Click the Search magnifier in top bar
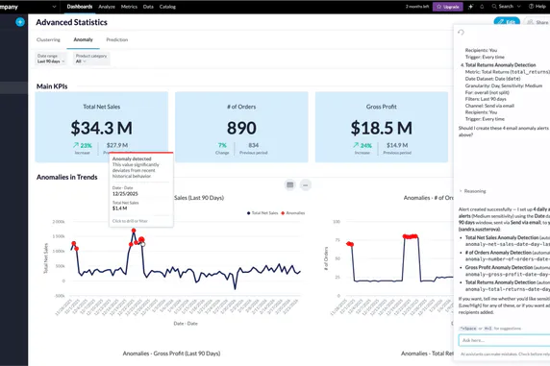Viewport: 550px width, 366px height. pos(494,7)
